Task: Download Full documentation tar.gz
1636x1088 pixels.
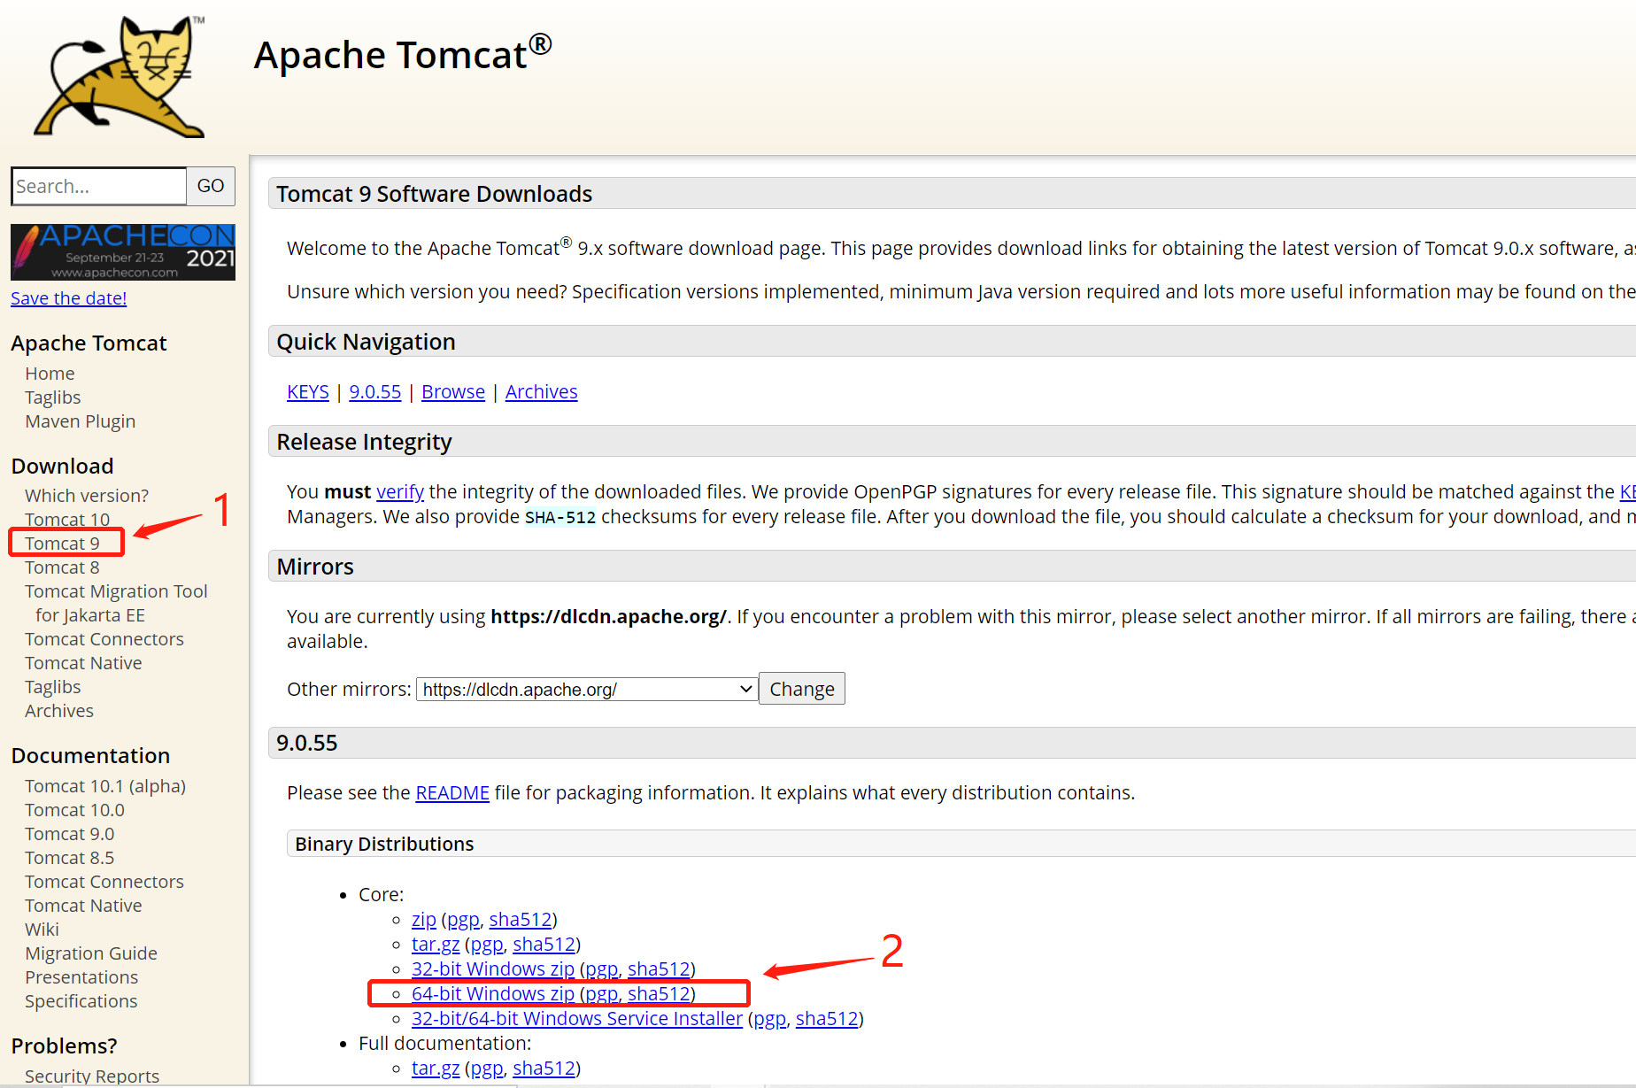Action: tap(436, 1069)
